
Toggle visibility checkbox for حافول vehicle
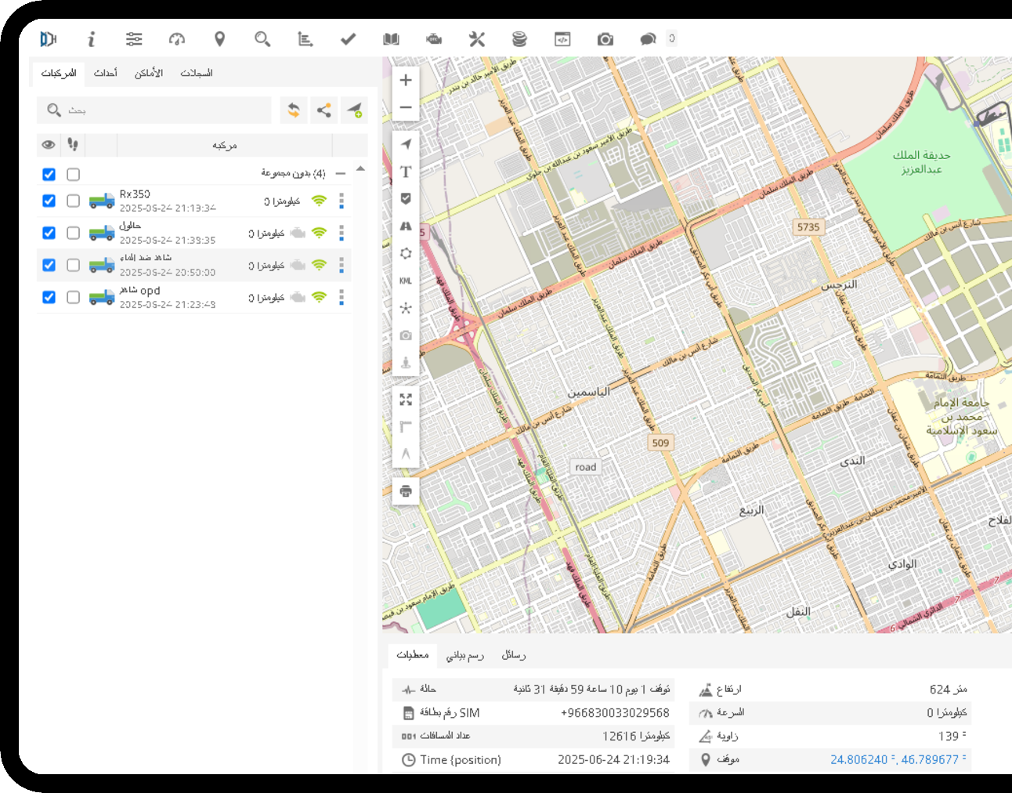49,233
